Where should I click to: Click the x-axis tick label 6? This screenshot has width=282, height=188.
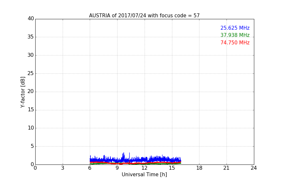90,168
